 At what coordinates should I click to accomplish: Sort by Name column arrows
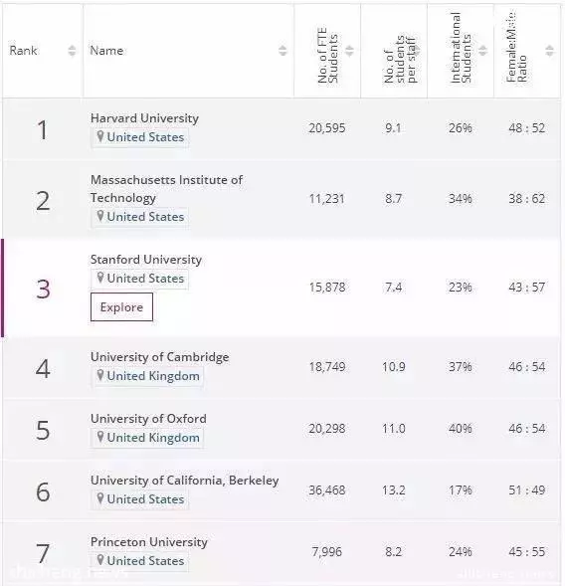coord(282,51)
